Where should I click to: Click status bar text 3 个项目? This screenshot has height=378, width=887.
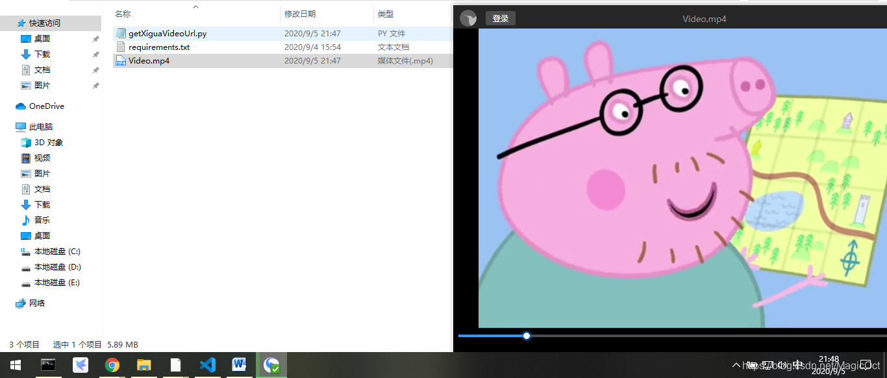[24, 345]
